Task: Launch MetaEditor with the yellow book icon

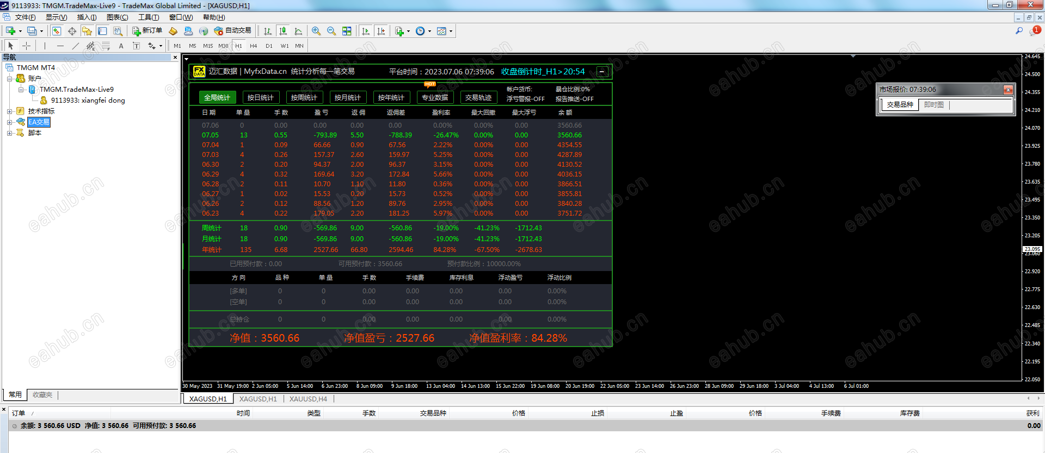Action: coord(173,31)
